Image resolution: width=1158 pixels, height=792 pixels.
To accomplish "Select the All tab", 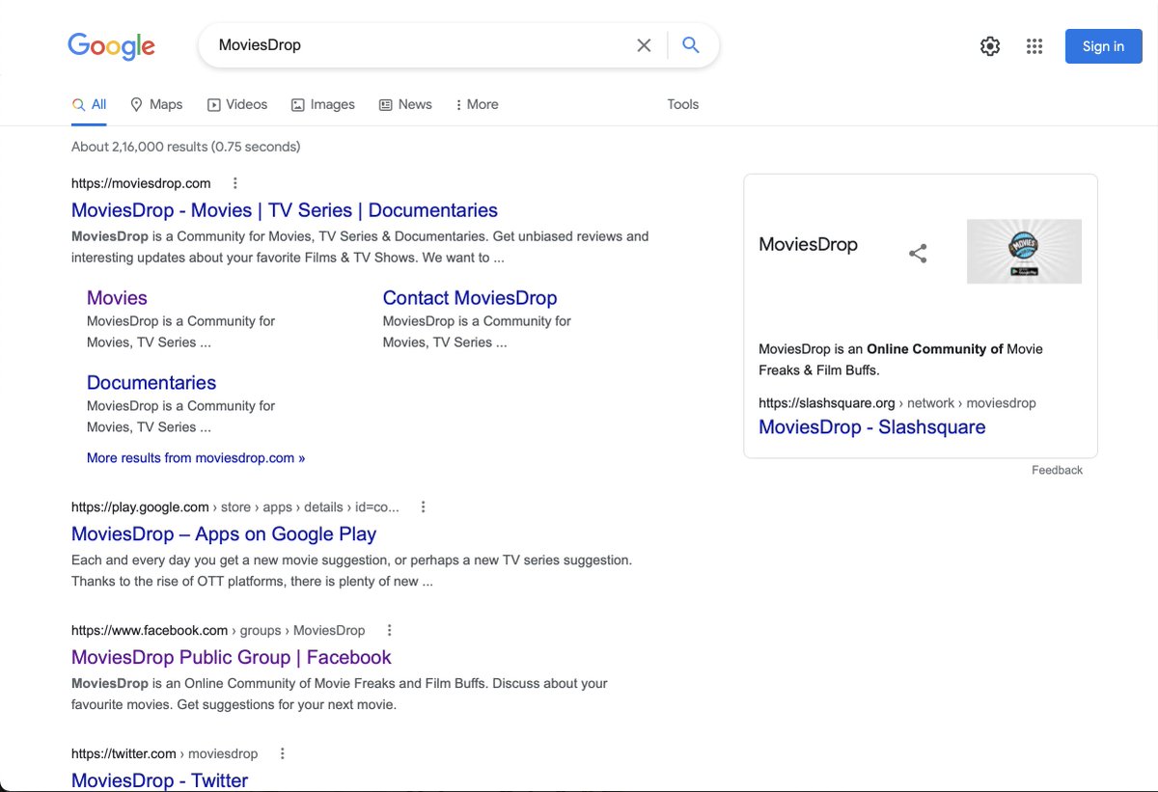I will tap(89, 105).
